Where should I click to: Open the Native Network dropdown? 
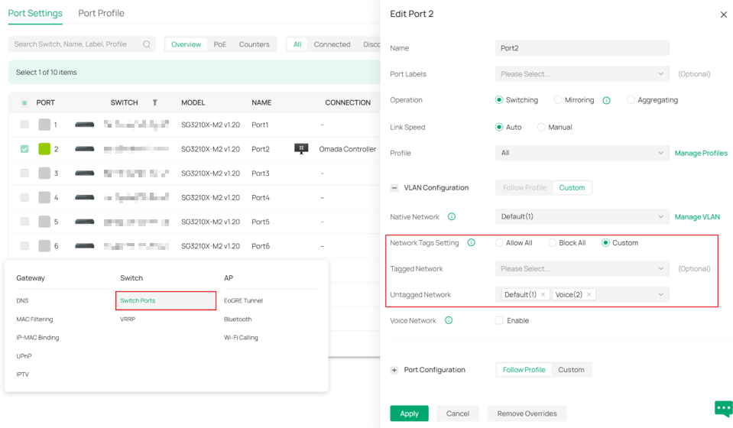click(582, 216)
